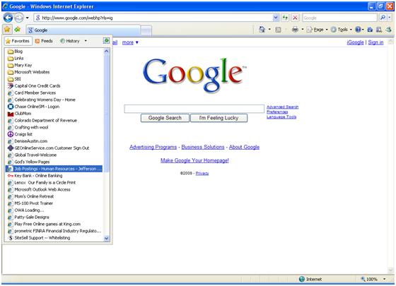Open the Language Tools link
Image resolution: width=396 pixels, height=286 pixels.
281,117
